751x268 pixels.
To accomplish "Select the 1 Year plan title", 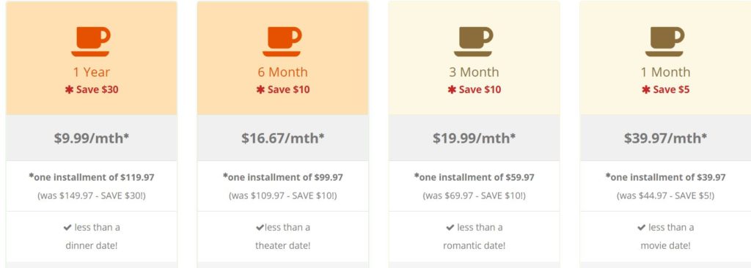I will (92, 72).
